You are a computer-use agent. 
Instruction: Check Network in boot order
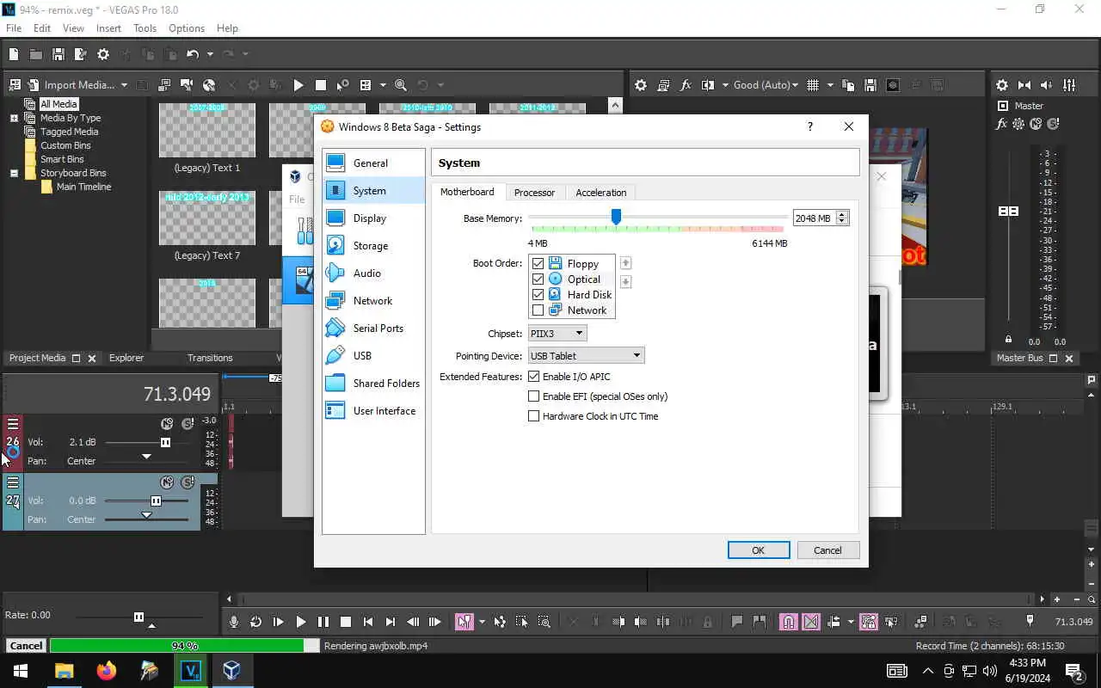pyautogui.click(x=538, y=310)
